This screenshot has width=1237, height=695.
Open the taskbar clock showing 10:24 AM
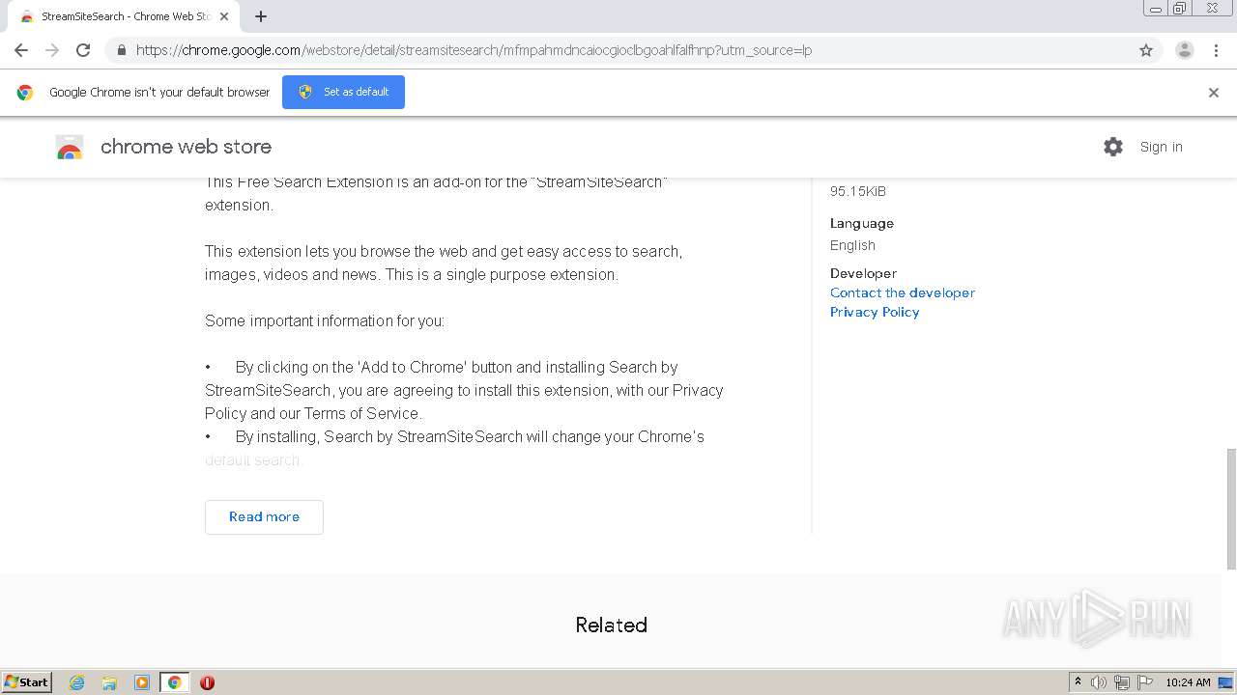(1188, 682)
